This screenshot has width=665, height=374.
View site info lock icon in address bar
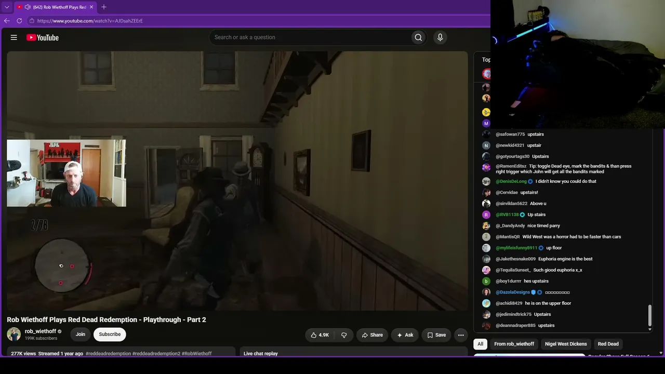click(x=32, y=21)
